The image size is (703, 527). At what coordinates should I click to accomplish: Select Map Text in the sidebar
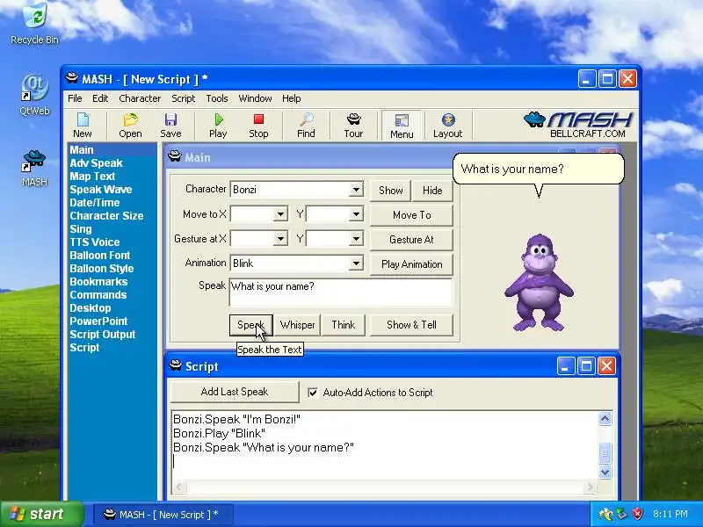tap(92, 177)
